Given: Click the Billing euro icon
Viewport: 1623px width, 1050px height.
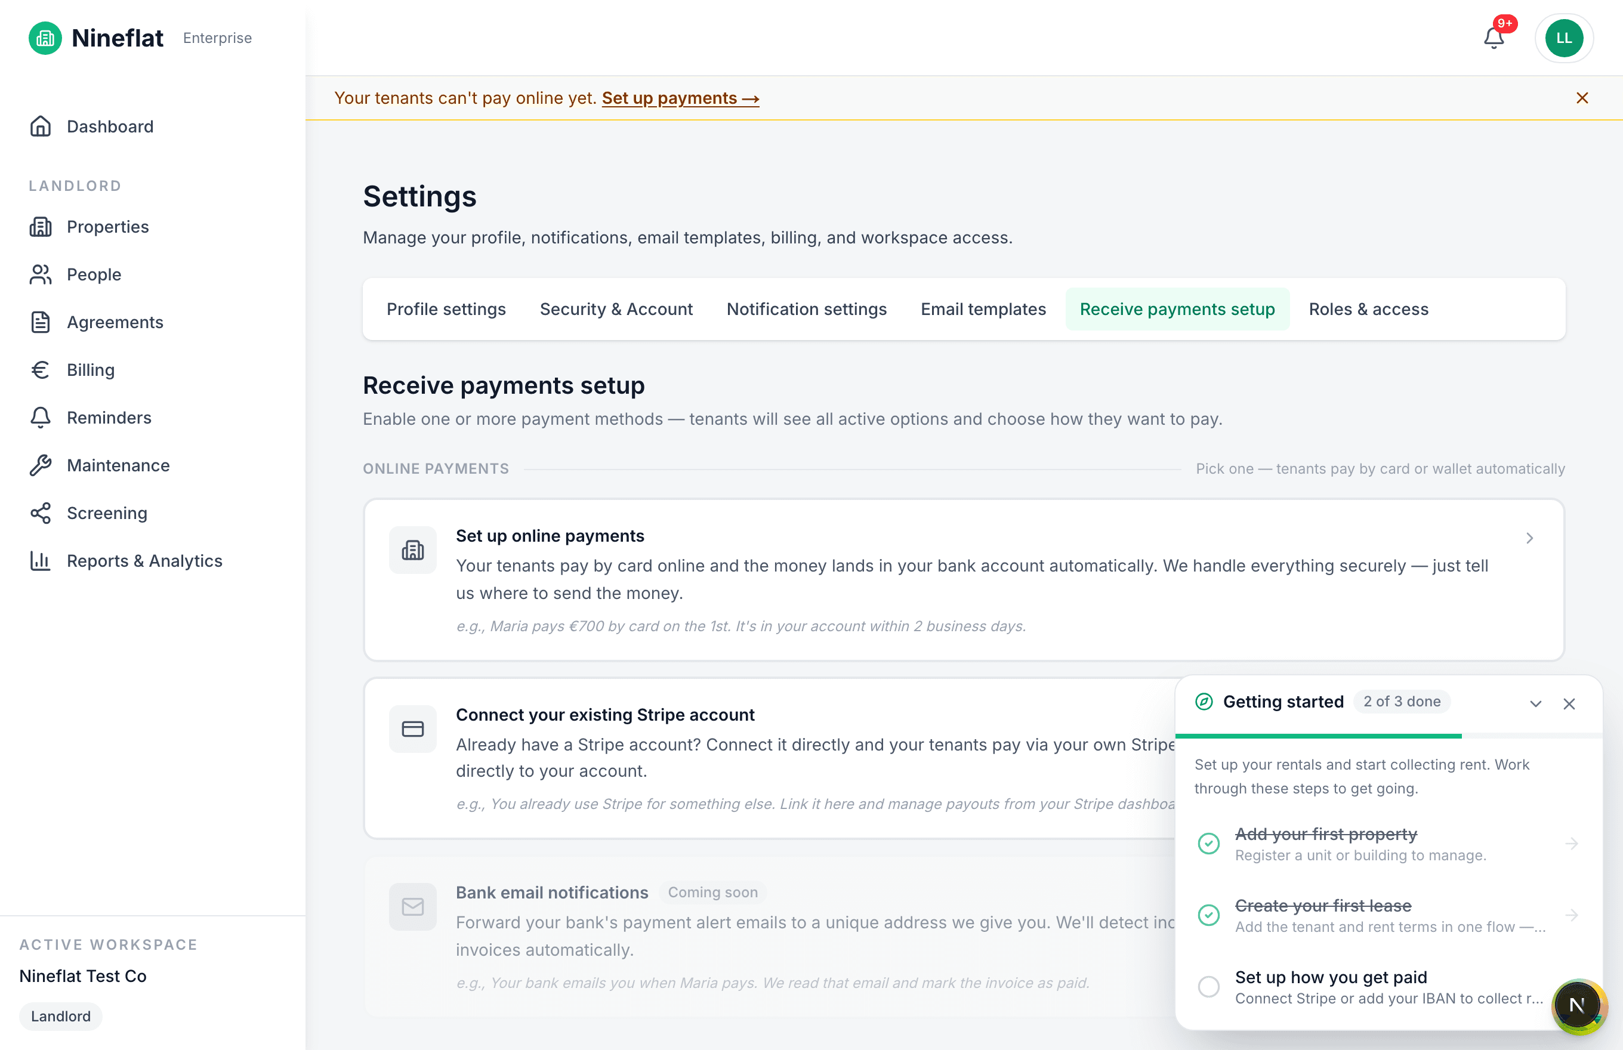Looking at the screenshot, I should [41, 369].
